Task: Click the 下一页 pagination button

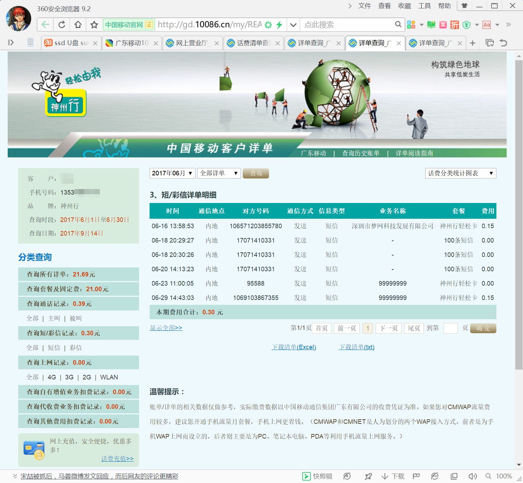Action: tap(389, 328)
